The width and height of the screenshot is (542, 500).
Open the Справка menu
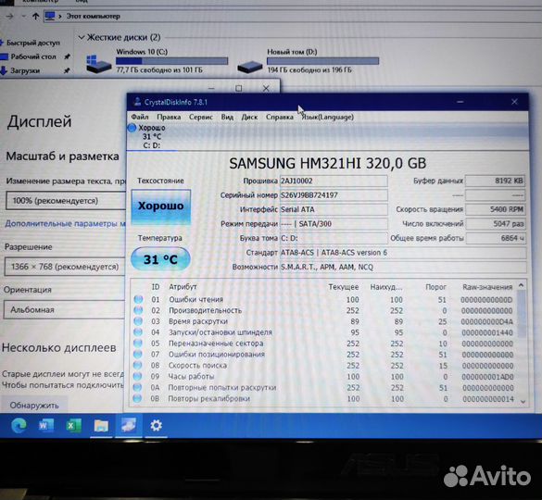[279, 117]
